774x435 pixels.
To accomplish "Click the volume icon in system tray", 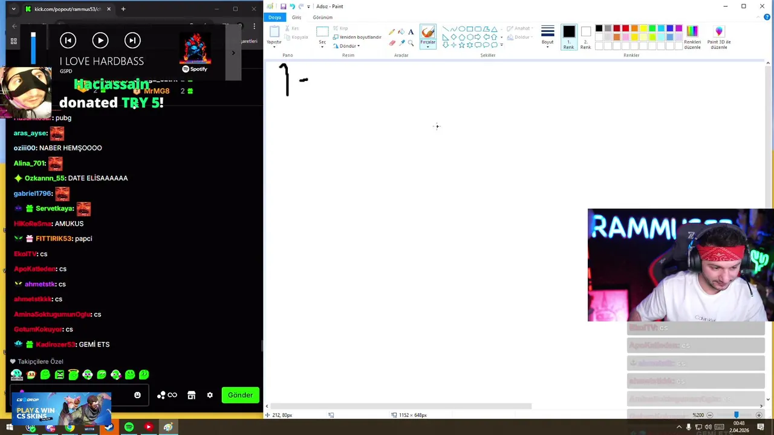I will click(708, 427).
